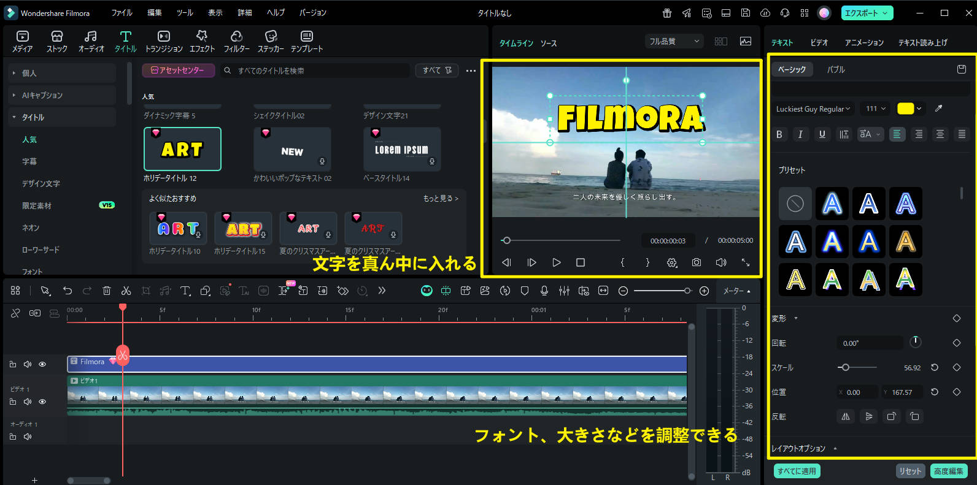Take a snapshot with the camera icon

697,262
